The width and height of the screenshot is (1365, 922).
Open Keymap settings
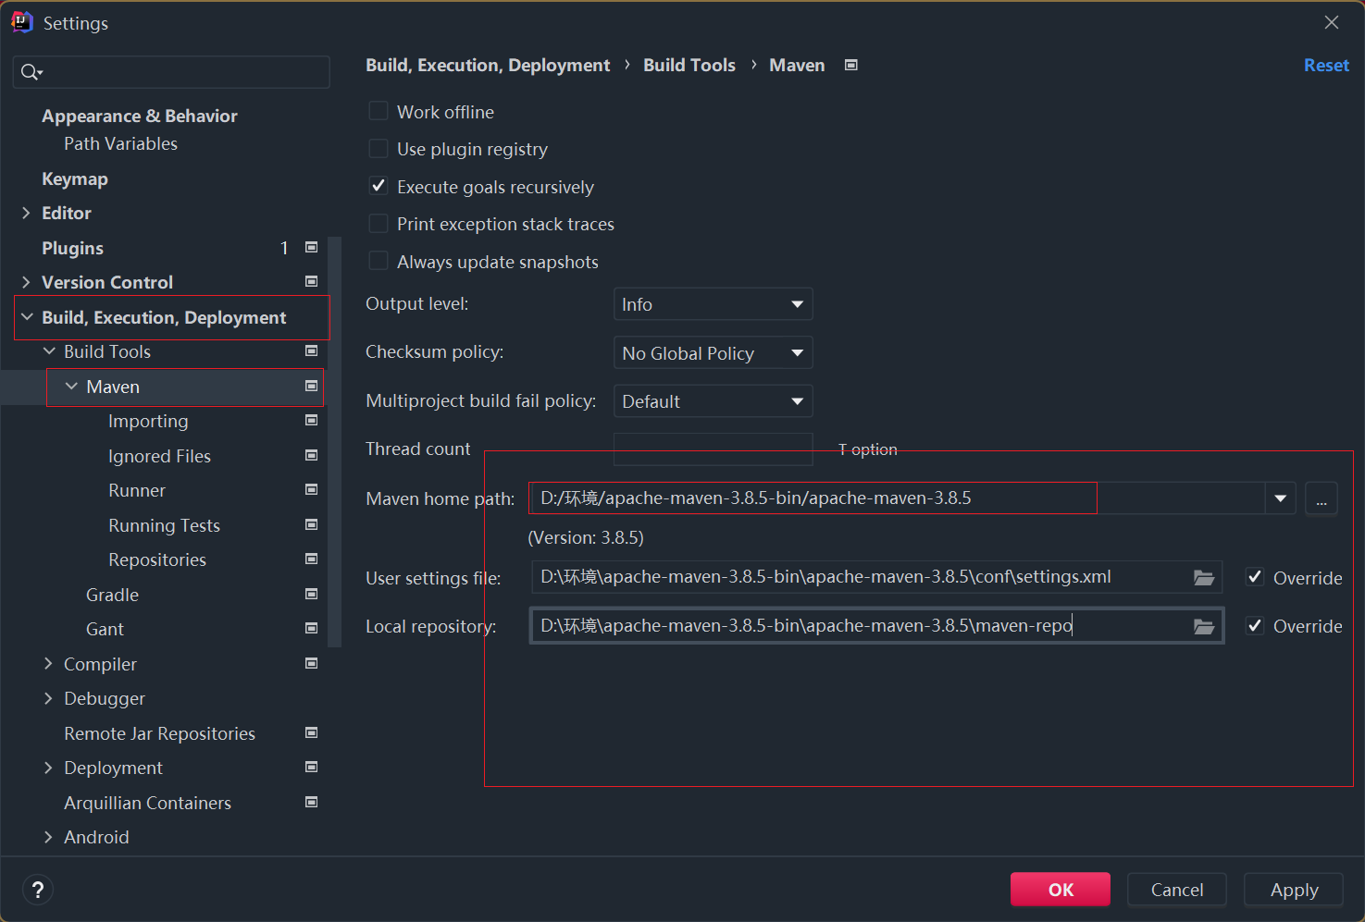click(75, 178)
